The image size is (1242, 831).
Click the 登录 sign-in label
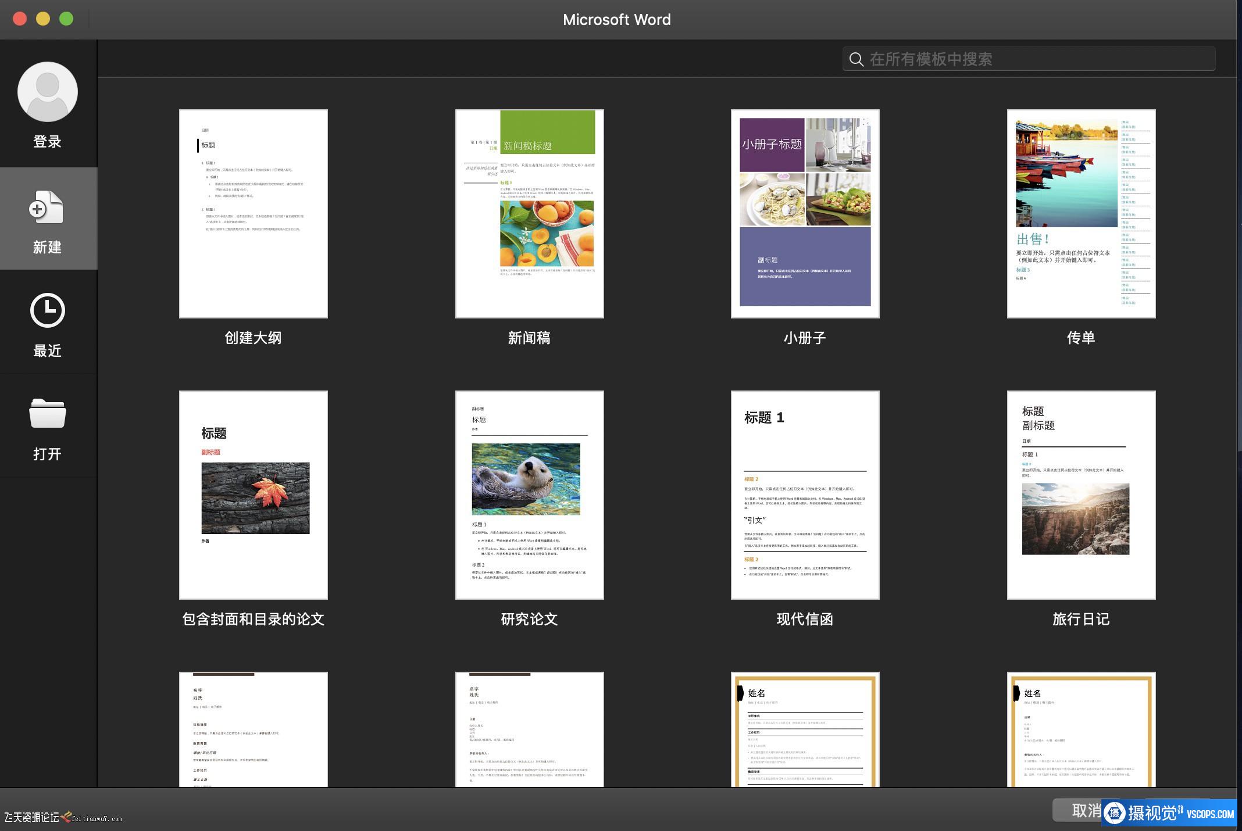(x=47, y=141)
